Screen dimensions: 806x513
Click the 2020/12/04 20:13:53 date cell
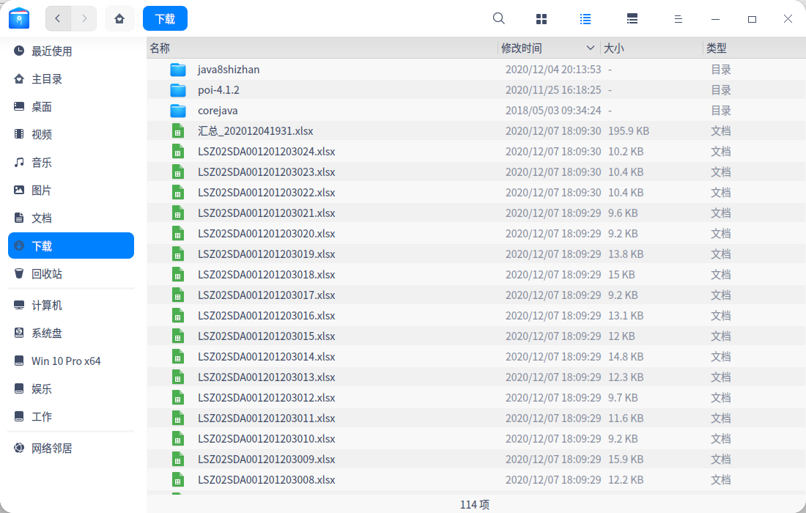(553, 70)
